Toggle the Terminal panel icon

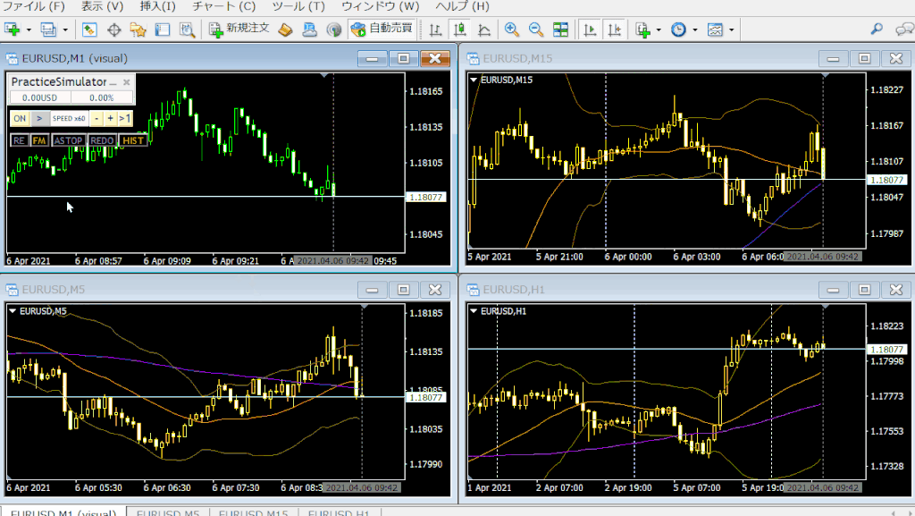[163, 30]
